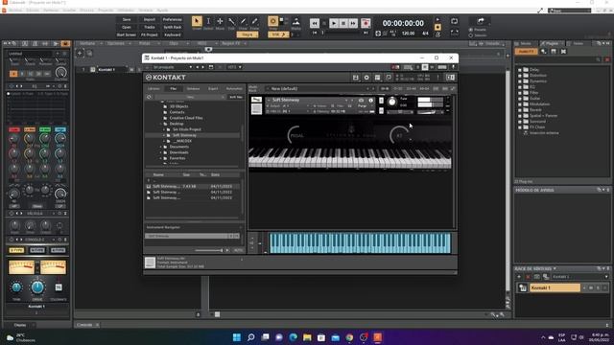Expand the Sin titulo Project folder
614x345 pixels.
click(164, 129)
